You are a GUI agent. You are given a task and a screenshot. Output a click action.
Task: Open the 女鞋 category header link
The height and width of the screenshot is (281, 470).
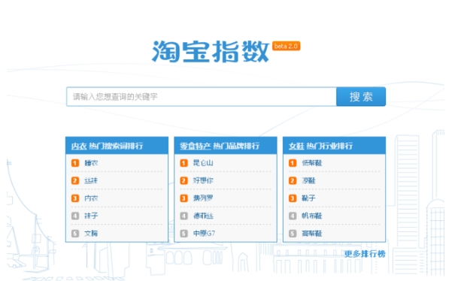pyautogui.click(x=296, y=147)
